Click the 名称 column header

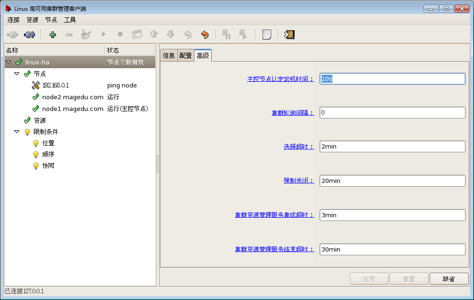[x=55, y=50]
